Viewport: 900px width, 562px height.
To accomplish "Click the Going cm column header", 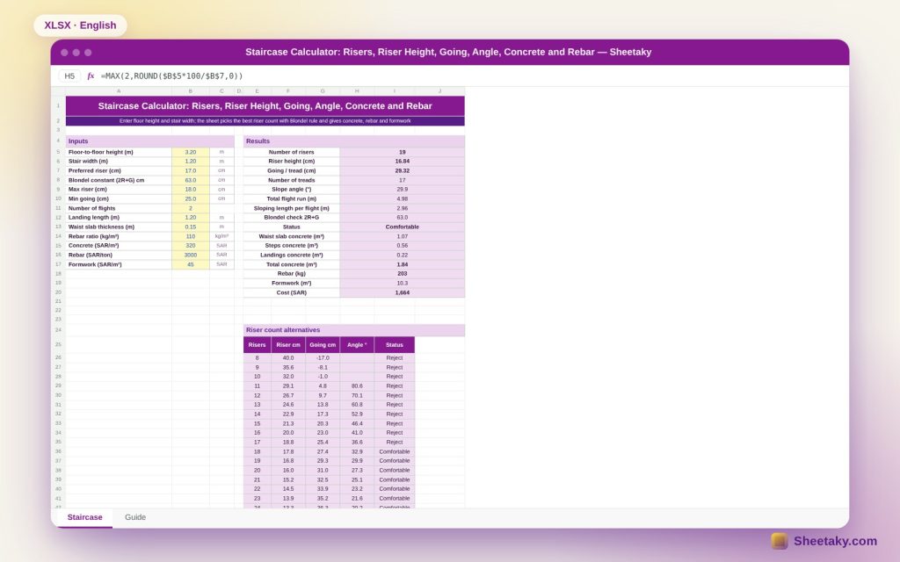I will [323, 344].
